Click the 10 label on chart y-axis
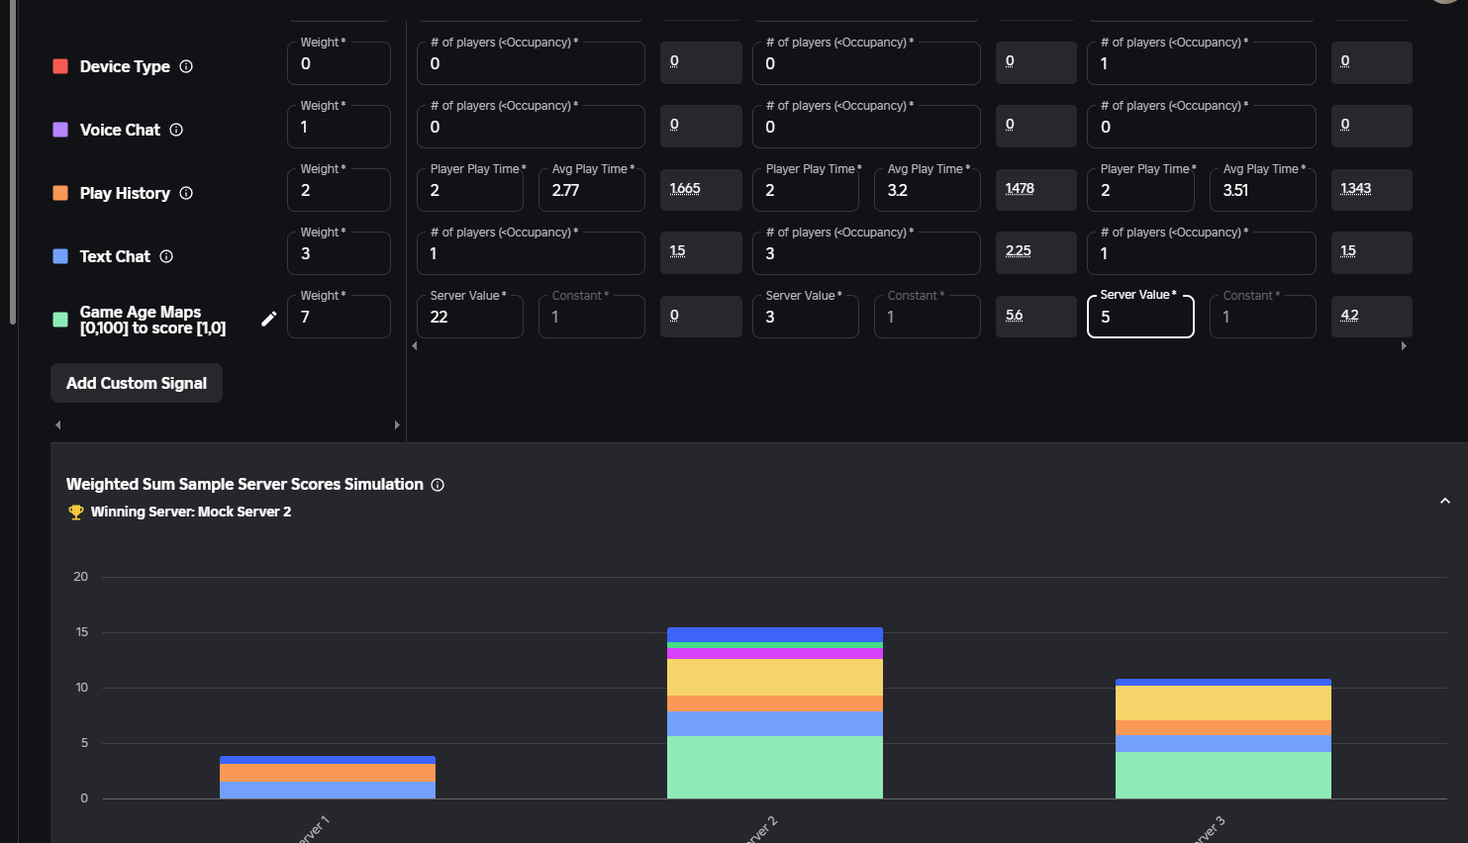 click(x=82, y=688)
